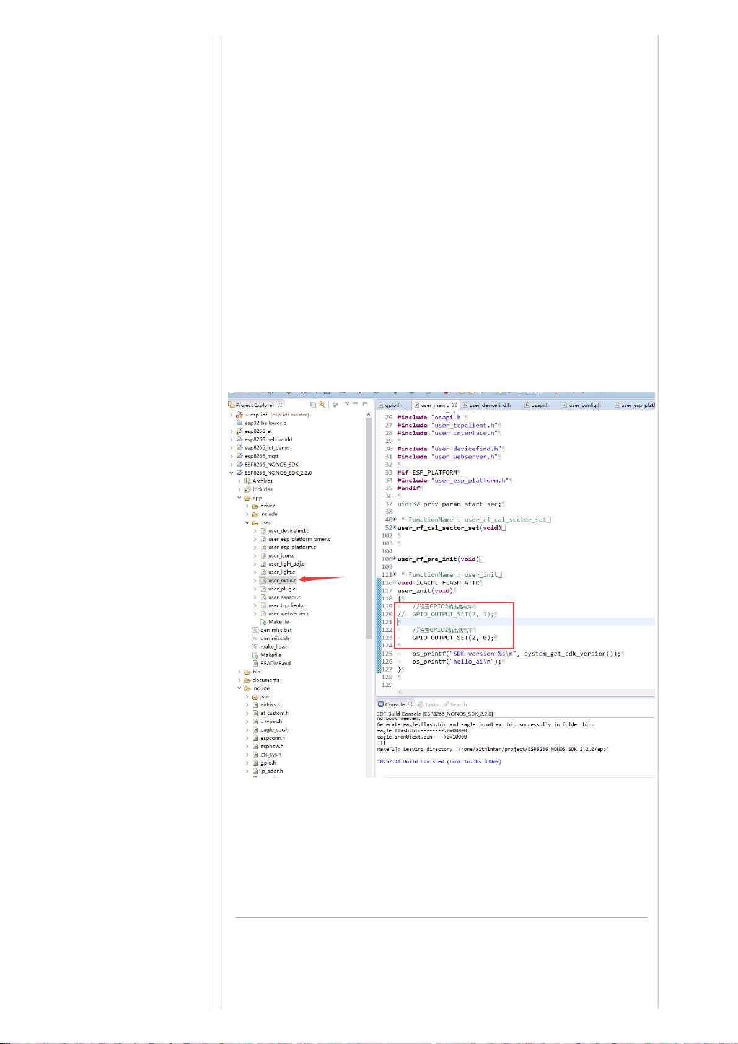Close the user_main.c editor tab

point(454,405)
